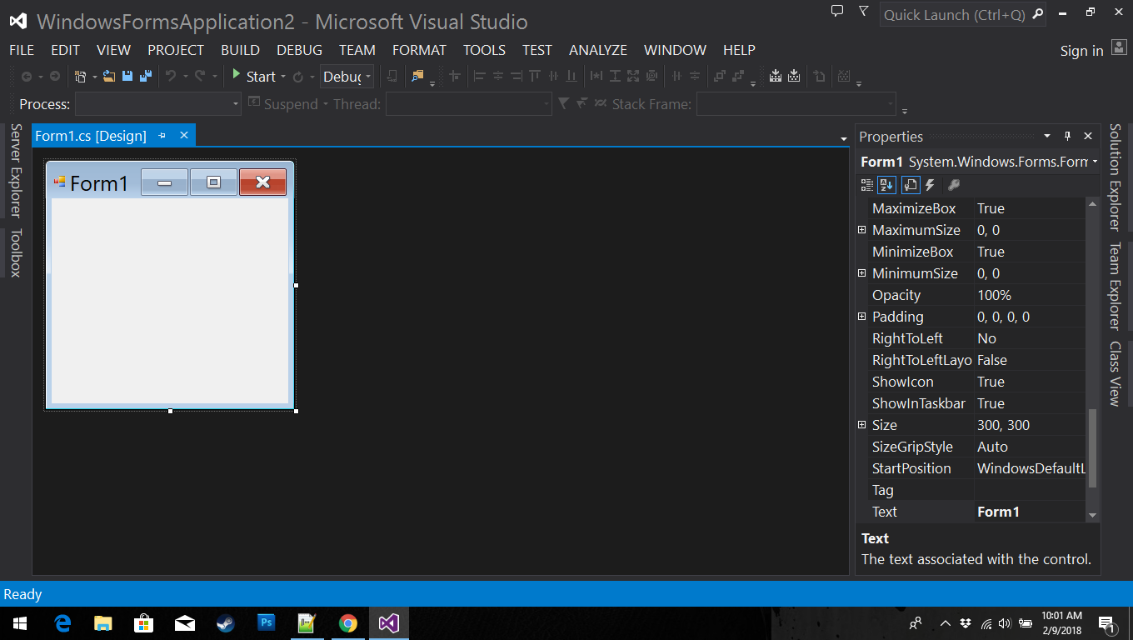Image resolution: width=1133 pixels, height=640 pixels.
Task: Open Google Chrome from the taskbar
Action: click(348, 622)
